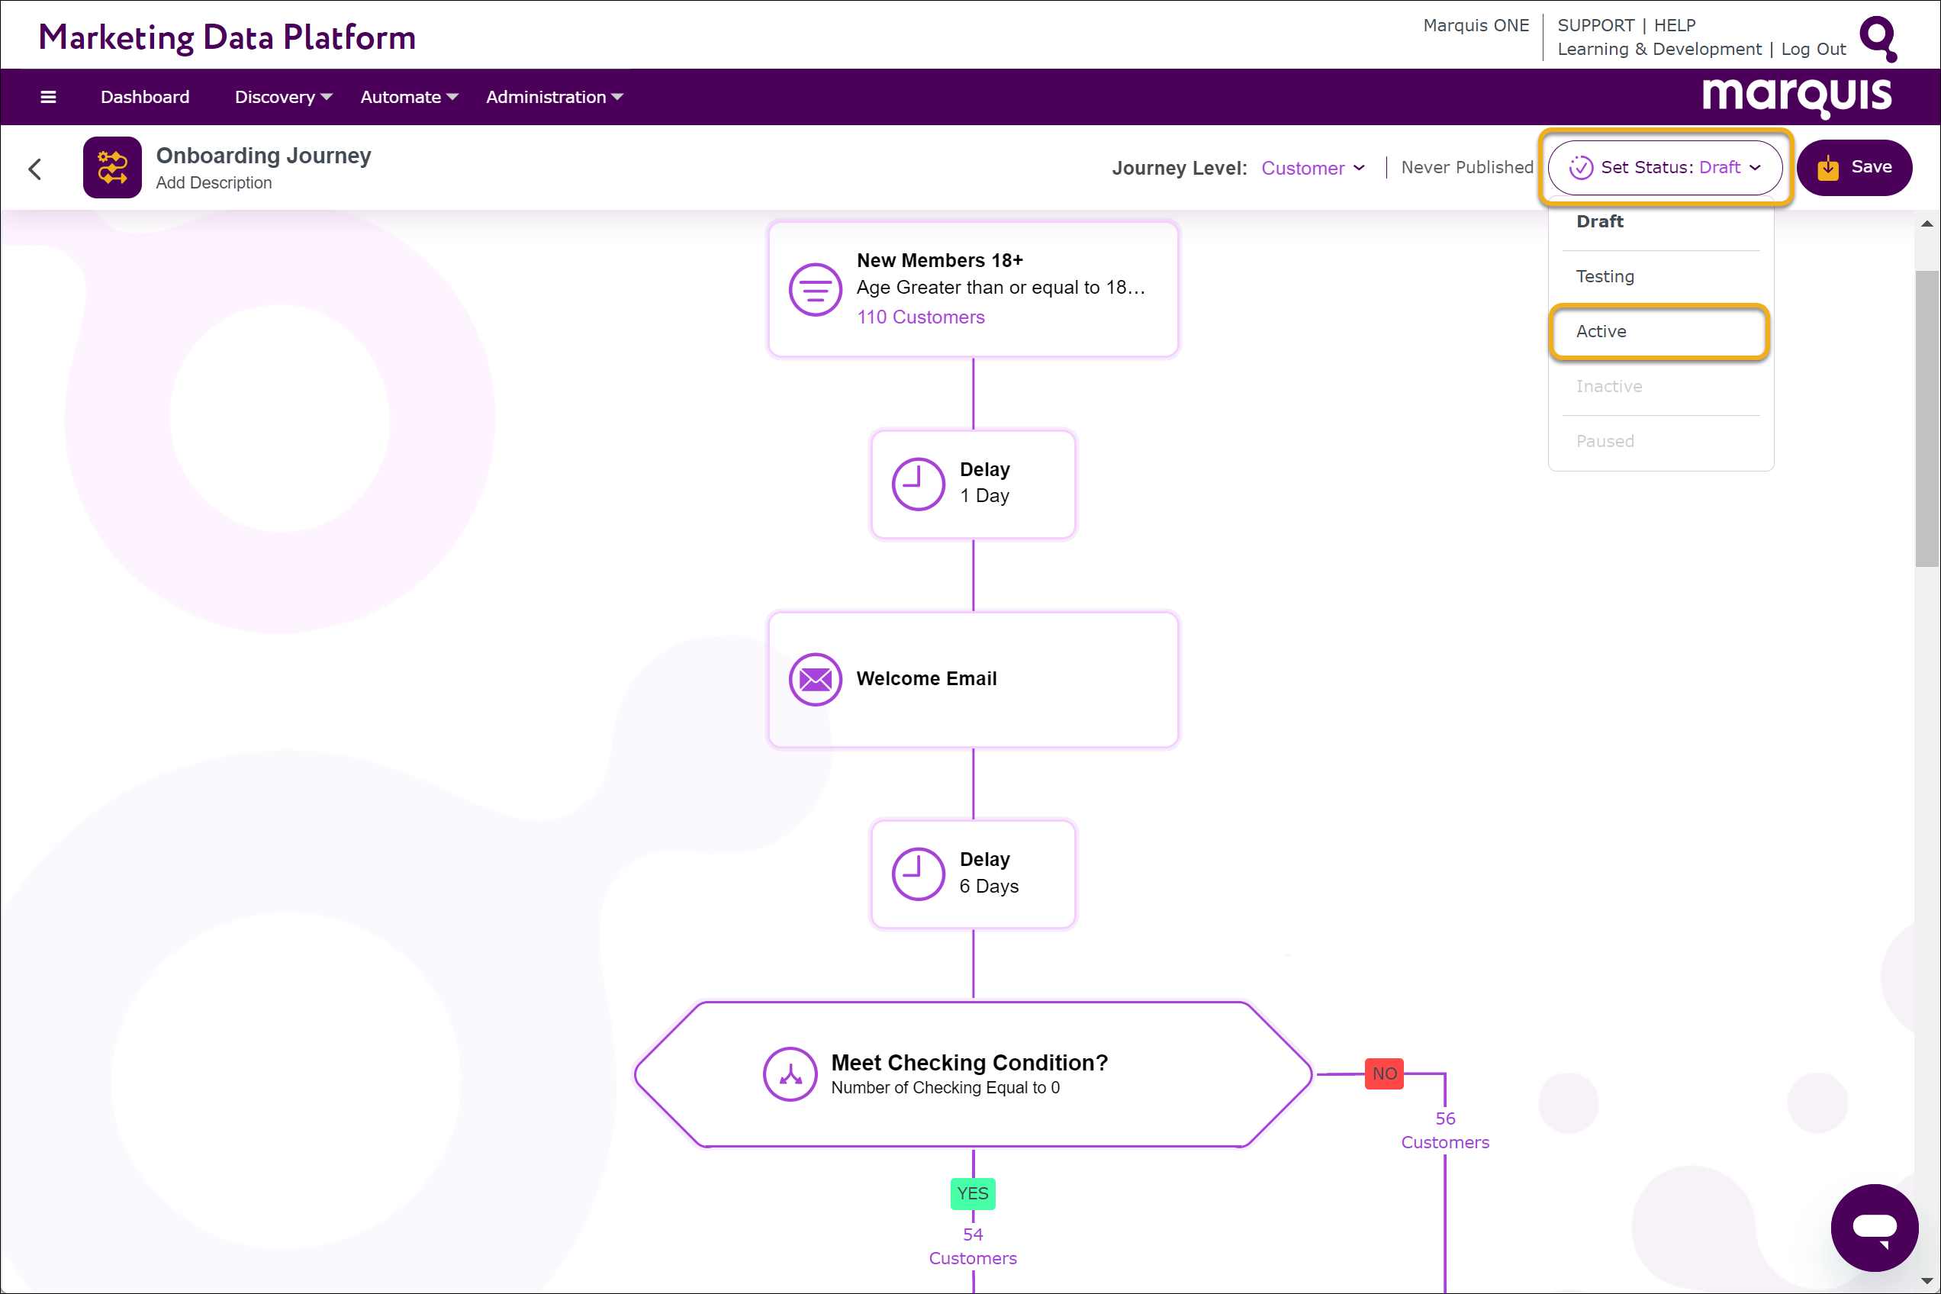The image size is (1941, 1294).
Task: Select the New Members 18+ node
Action: tap(973, 289)
